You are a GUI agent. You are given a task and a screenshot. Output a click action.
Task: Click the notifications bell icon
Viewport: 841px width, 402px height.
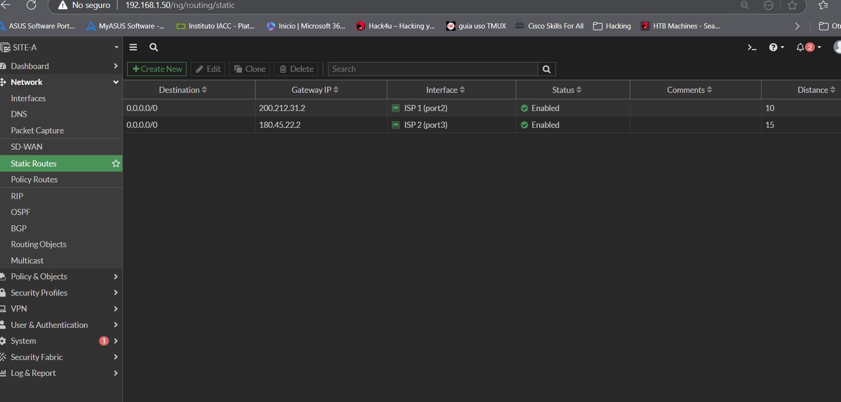(x=800, y=48)
